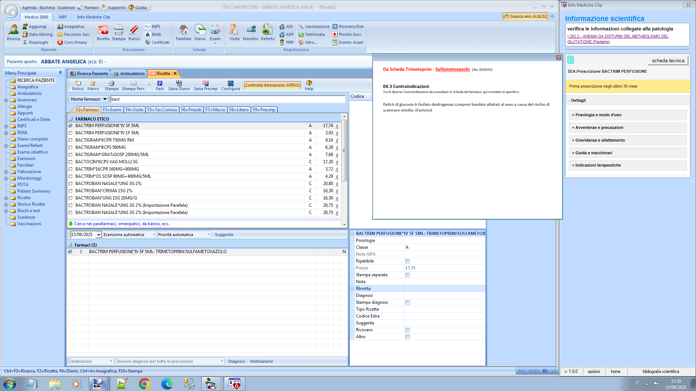
Task: Click the scheda tecnica button
Action: click(x=668, y=61)
